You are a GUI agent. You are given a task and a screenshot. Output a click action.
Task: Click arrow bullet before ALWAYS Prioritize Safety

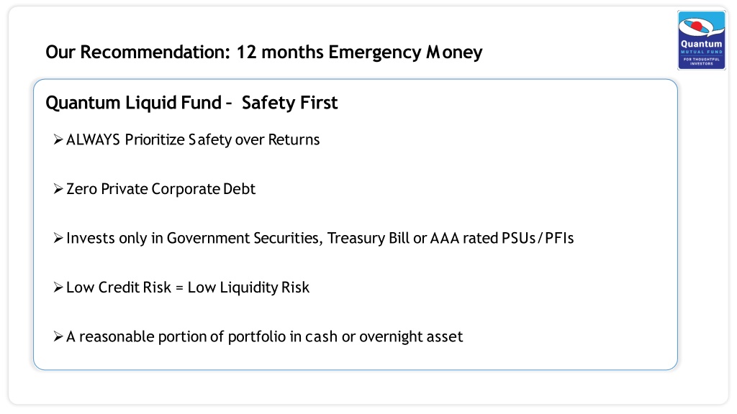pos(58,139)
